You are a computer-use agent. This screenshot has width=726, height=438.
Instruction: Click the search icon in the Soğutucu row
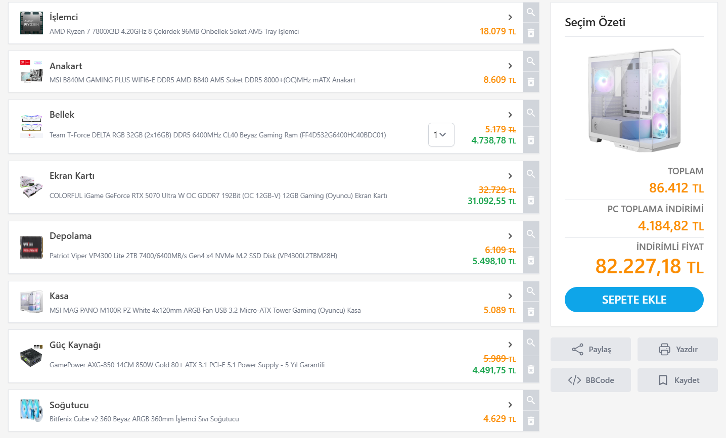[x=531, y=400]
